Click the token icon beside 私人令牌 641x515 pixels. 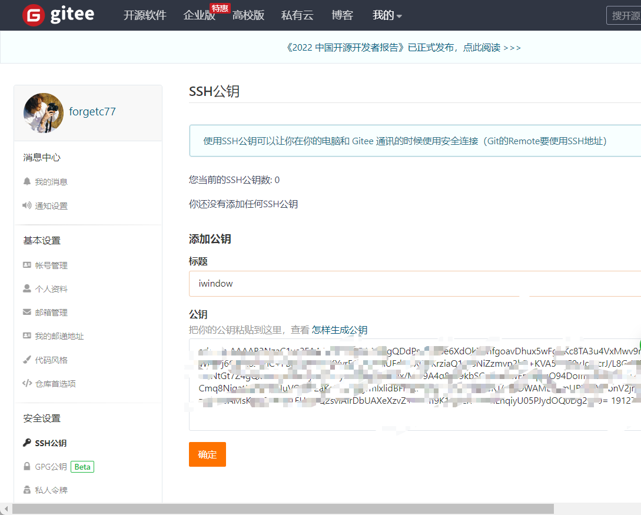[x=27, y=490]
